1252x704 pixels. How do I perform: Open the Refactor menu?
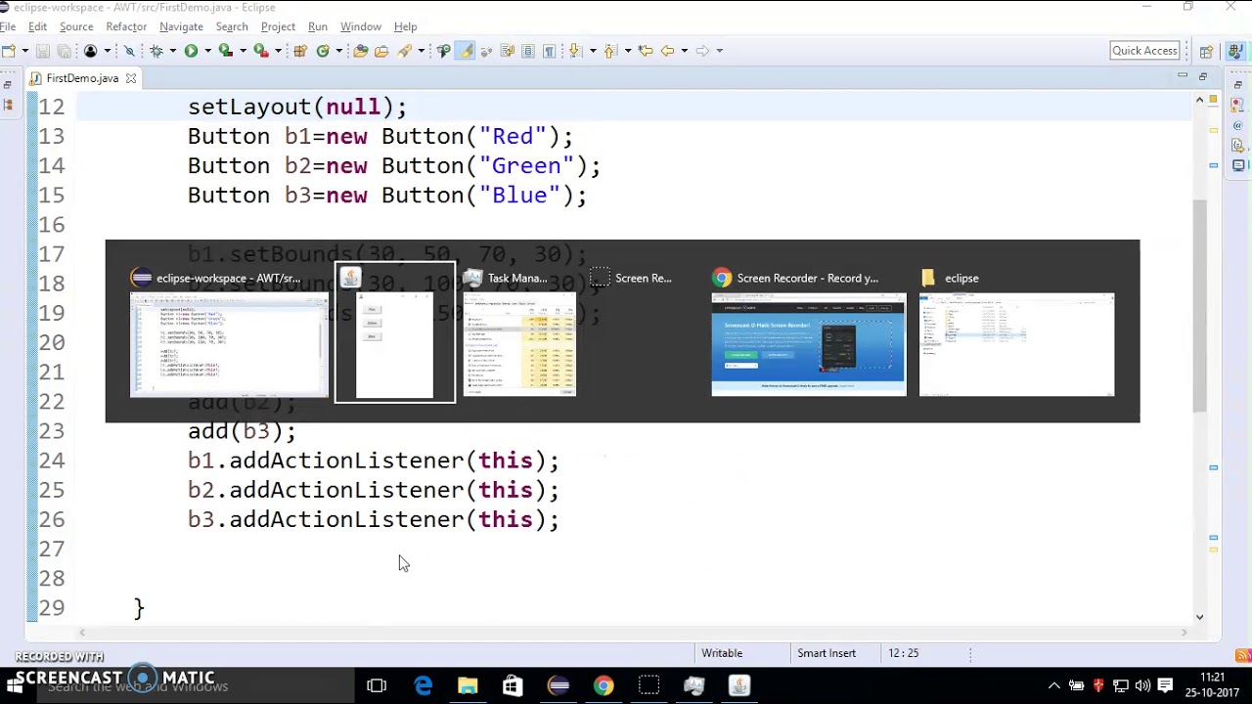(126, 26)
